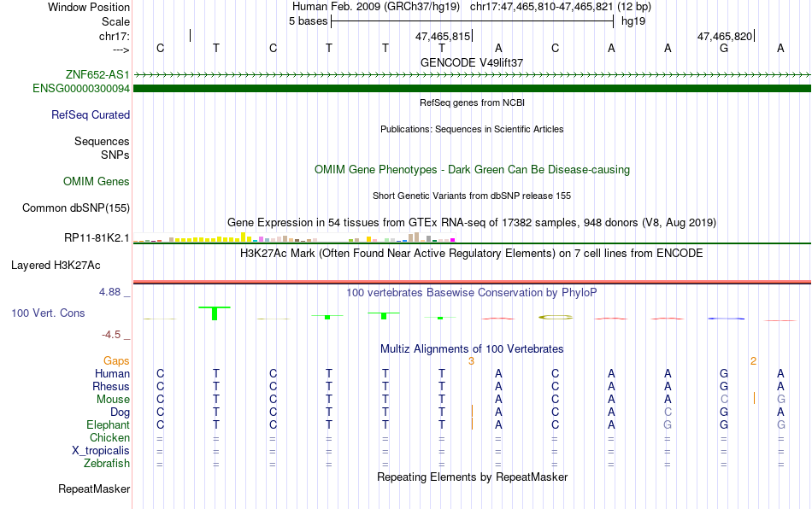812x509 pixels.
Task: Click 100 vertebrates Basewise Conservation title
Action: click(472, 292)
